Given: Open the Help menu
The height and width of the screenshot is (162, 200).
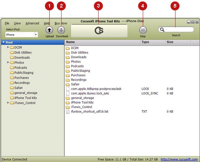Looking at the screenshot, I should coord(47,23).
